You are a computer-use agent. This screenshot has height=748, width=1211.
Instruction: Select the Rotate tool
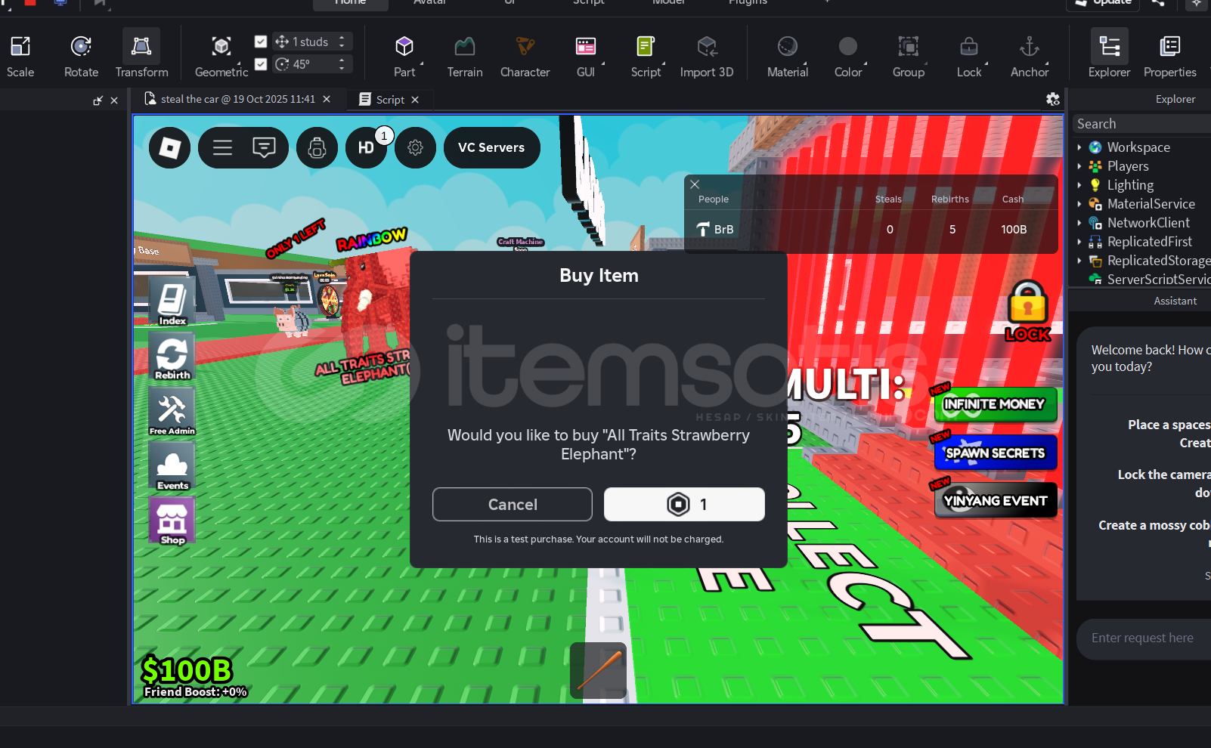pos(81,55)
